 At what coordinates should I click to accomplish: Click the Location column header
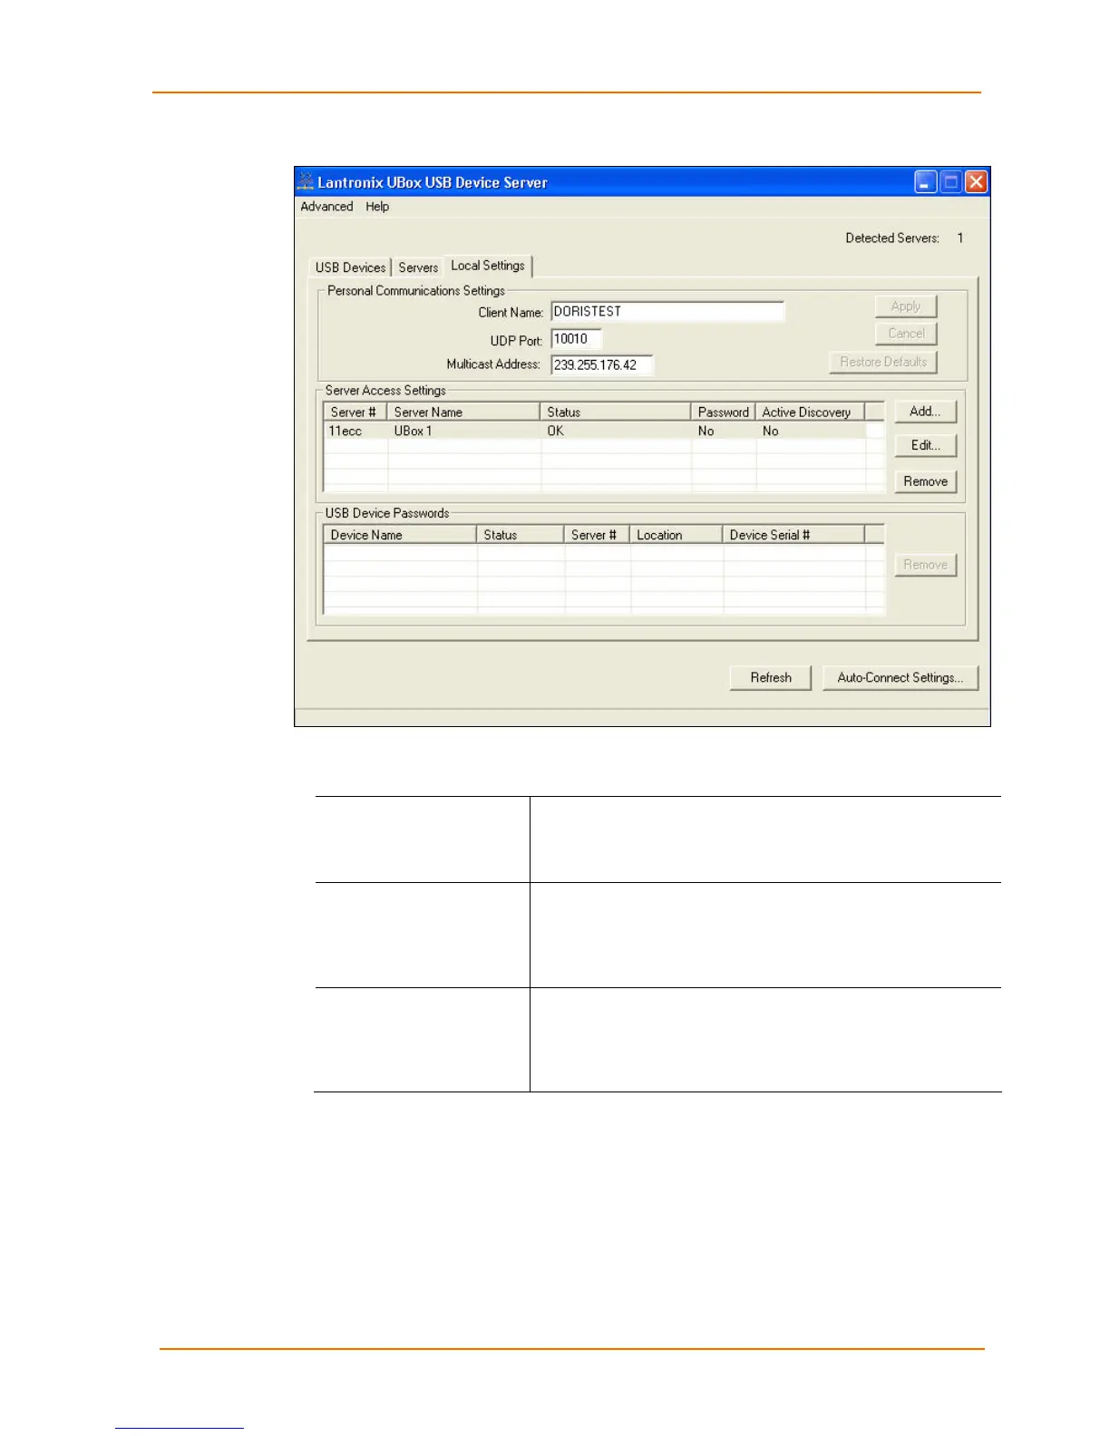pyautogui.click(x=676, y=535)
